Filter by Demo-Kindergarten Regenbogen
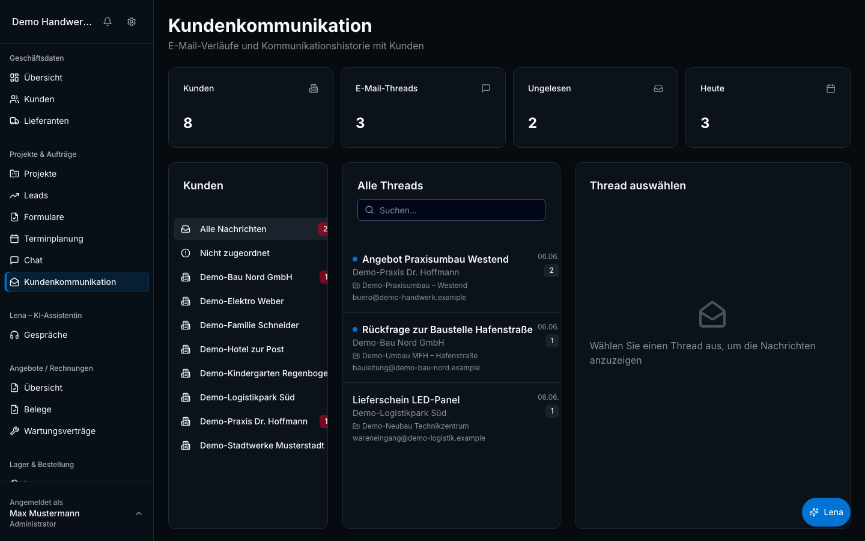This screenshot has height=541, width=865. click(250, 373)
